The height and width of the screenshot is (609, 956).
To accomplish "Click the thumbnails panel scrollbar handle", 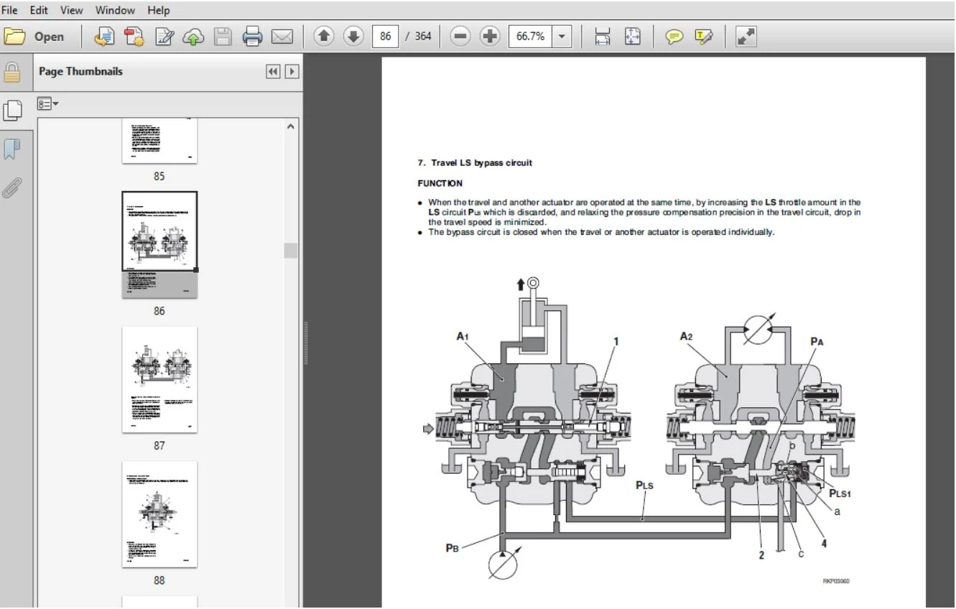I will (x=290, y=250).
